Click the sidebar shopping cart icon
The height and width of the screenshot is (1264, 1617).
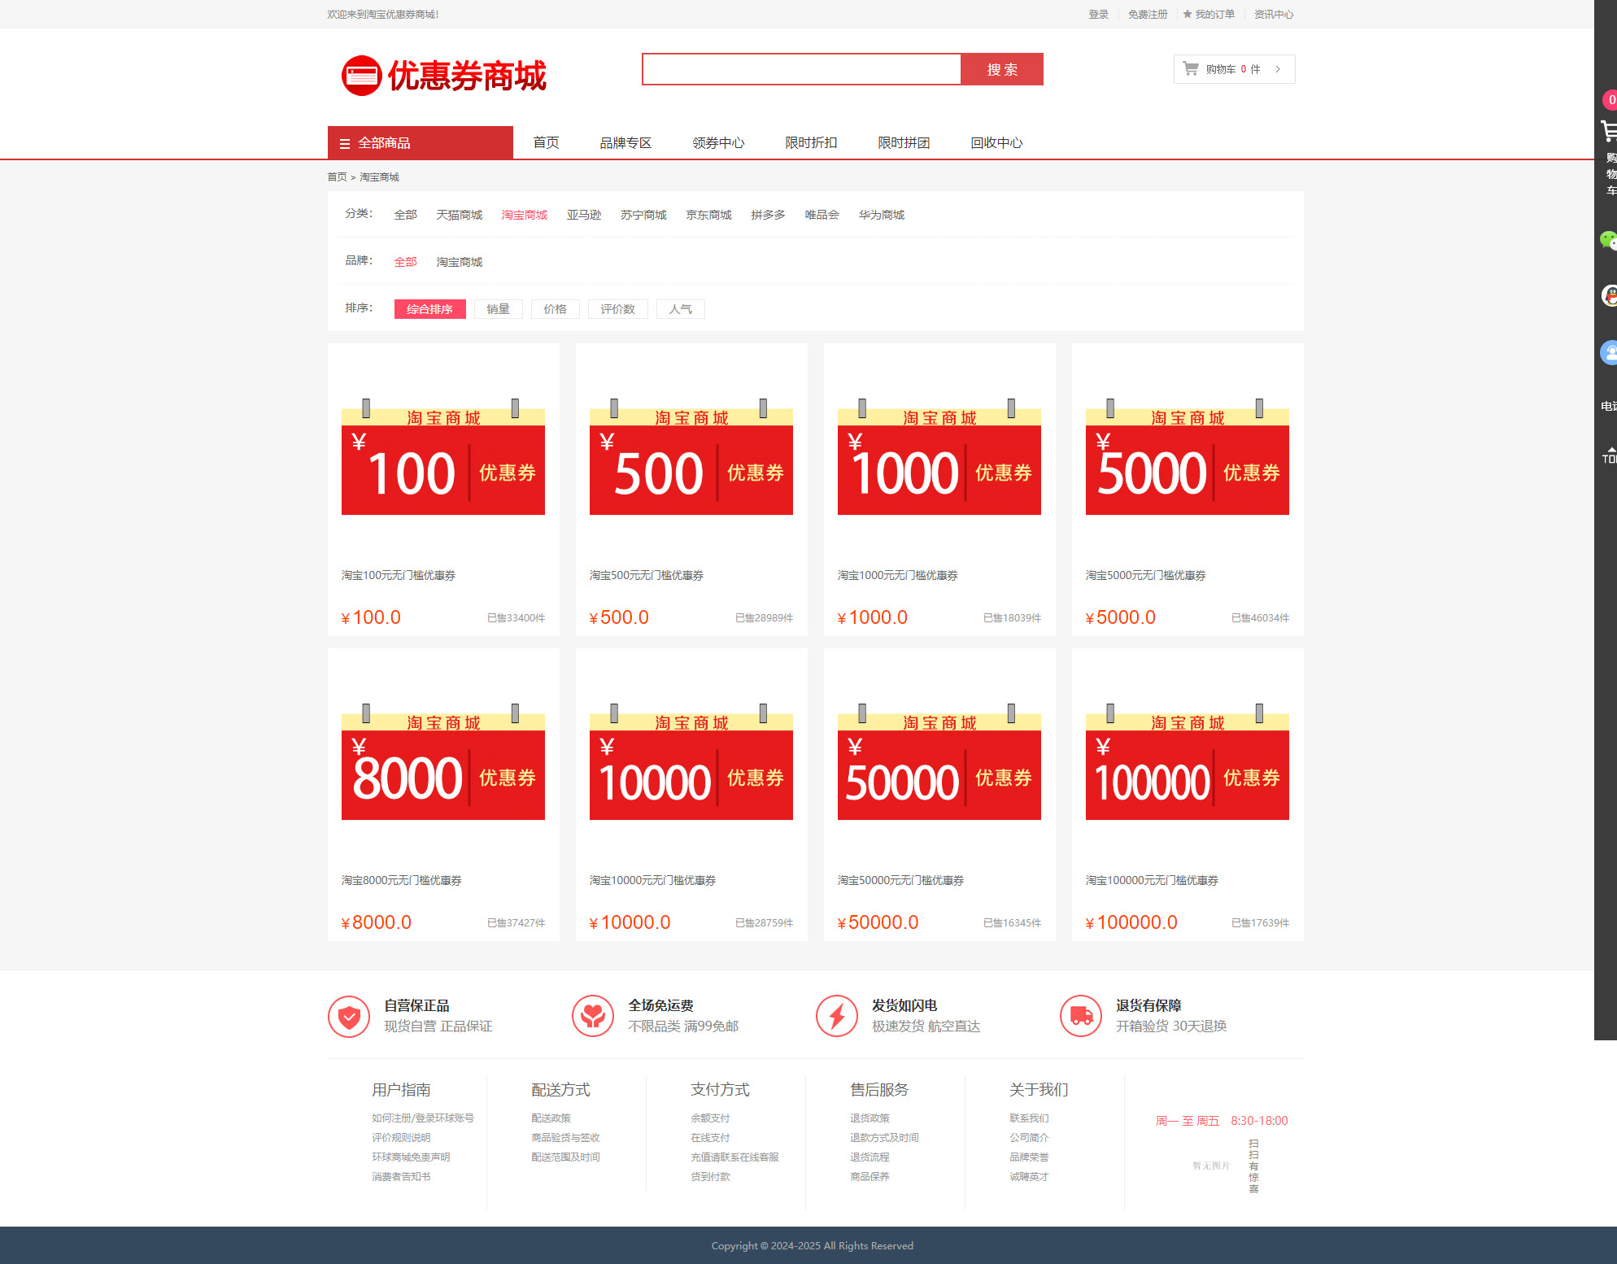click(1609, 131)
